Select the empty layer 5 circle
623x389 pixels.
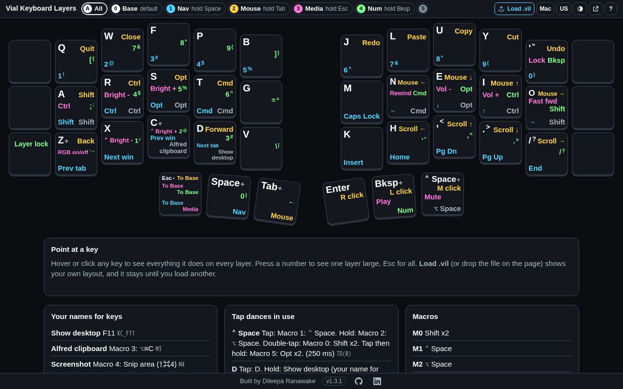point(423,9)
